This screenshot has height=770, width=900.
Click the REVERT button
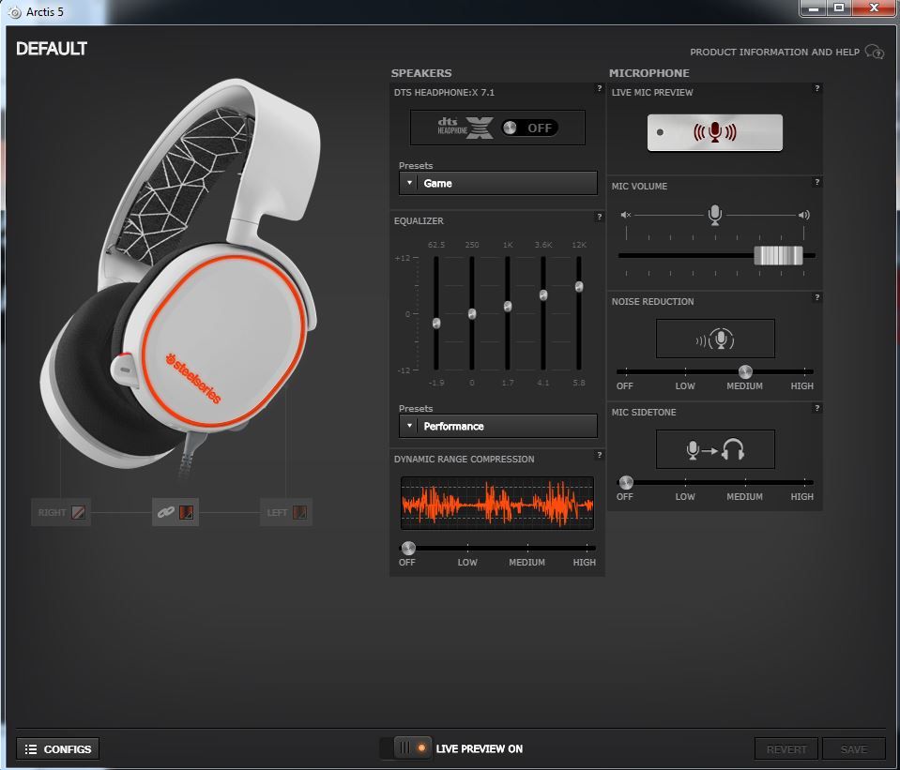pyautogui.click(x=786, y=749)
